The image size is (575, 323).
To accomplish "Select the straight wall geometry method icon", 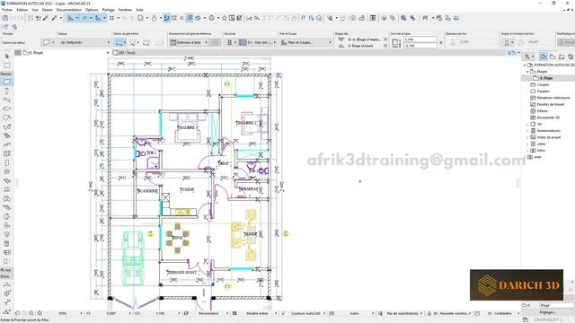I will click(x=119, y=43).
